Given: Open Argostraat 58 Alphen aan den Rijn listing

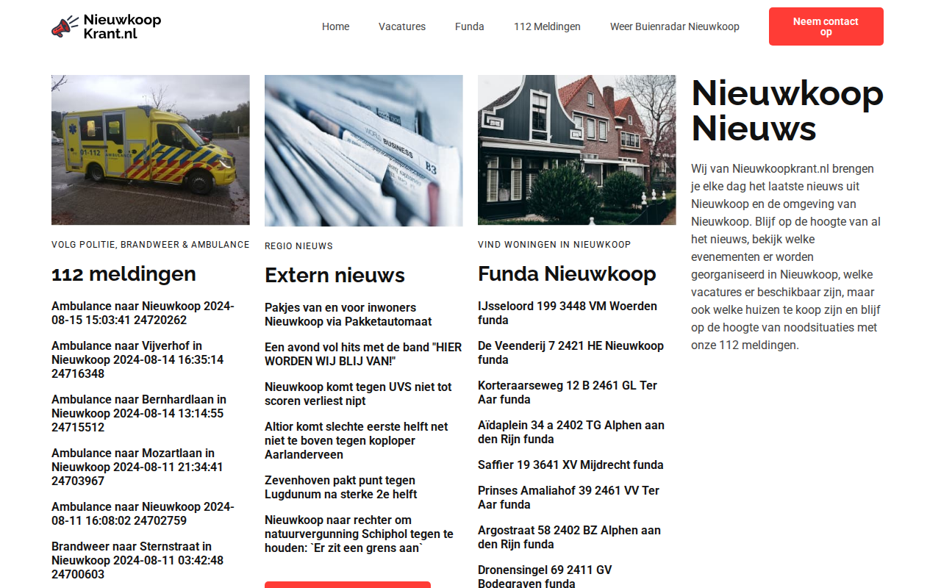Looking at the screenshot, I should (569, 537).
